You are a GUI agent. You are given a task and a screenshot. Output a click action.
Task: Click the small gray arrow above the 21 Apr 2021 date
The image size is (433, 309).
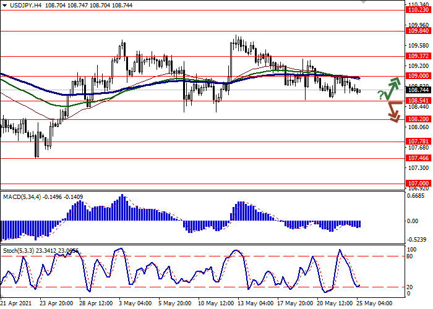tap(3, 295)
